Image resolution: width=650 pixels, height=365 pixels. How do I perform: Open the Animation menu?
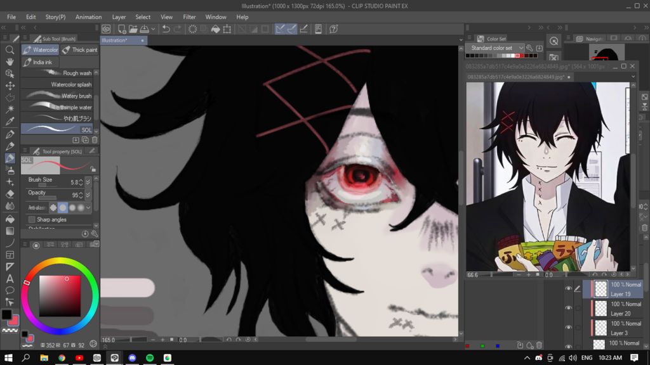pos(88,17)
